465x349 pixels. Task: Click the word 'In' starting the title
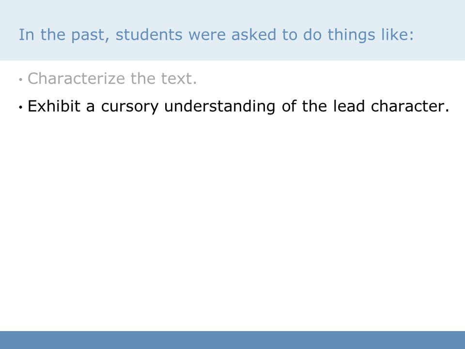(x=26, y=34)
